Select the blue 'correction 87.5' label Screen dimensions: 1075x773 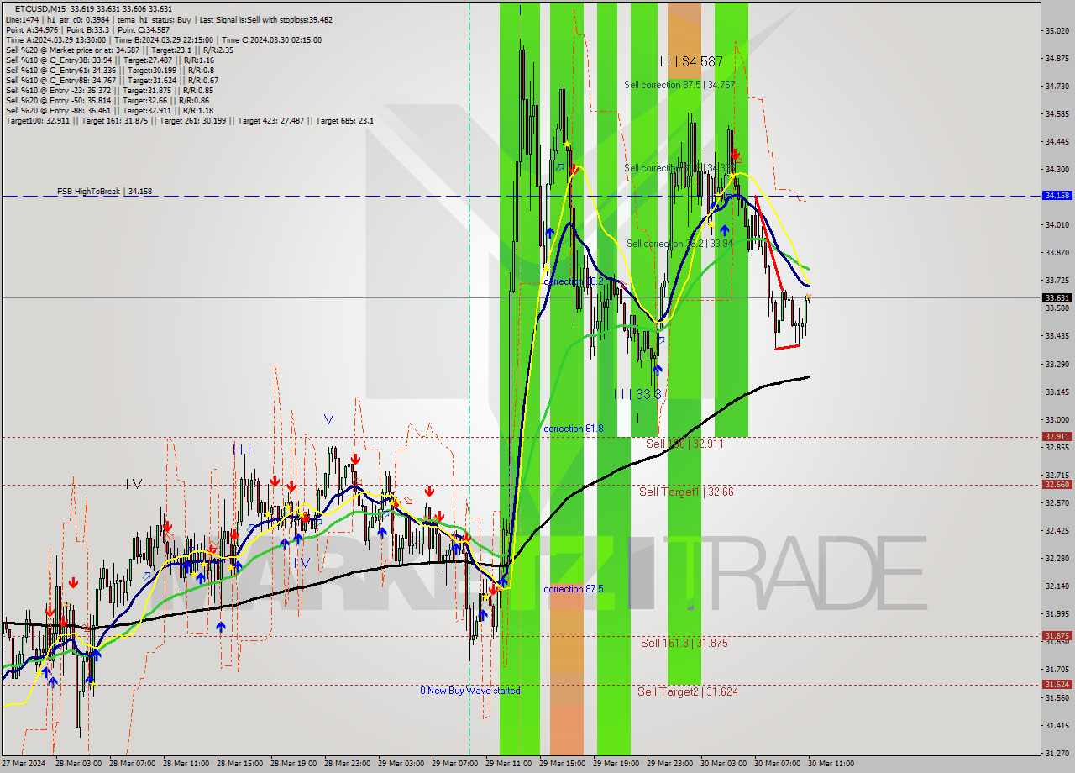point(573,589)
